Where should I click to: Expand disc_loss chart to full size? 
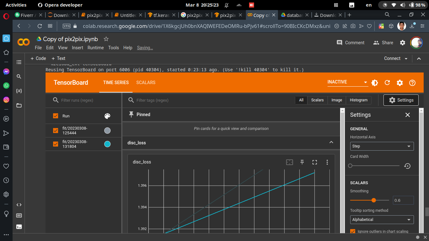point(314,162)
